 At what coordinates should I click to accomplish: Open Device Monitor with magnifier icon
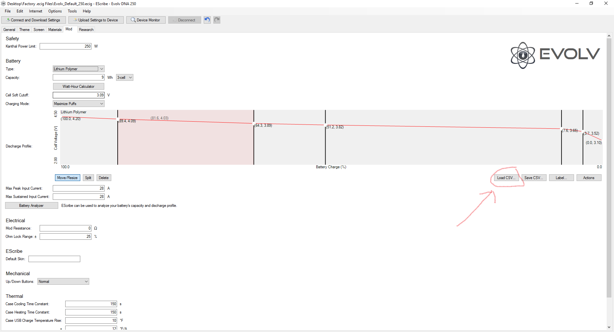pos(146,20)
